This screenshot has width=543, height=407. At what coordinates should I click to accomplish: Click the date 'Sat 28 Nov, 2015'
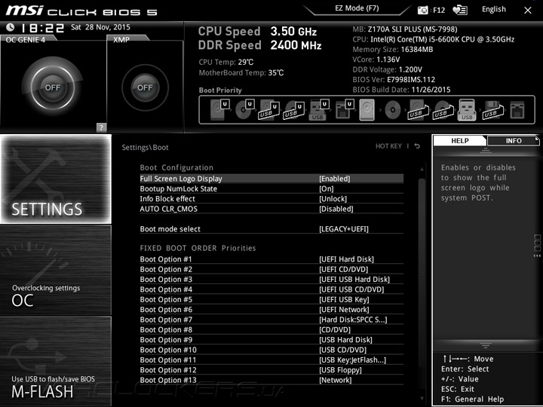click(x=100, y=27)
